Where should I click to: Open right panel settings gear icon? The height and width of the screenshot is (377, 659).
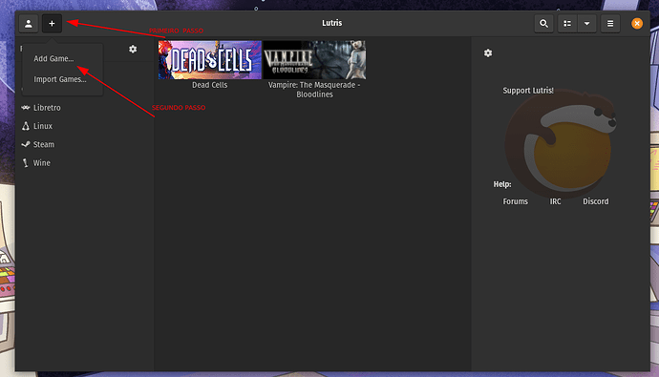[x=488, y=52]
